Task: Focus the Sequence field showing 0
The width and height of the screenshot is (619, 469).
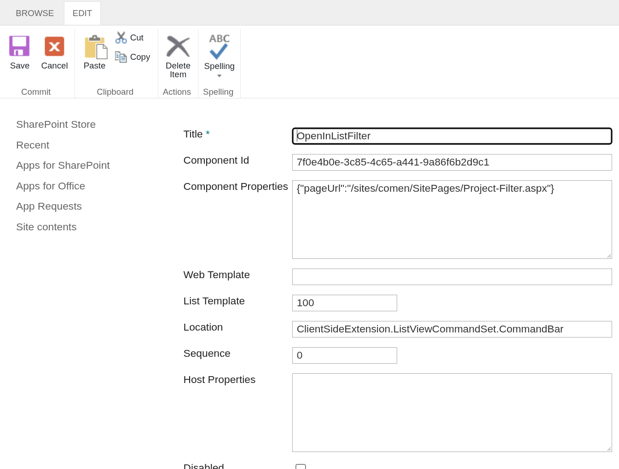Action: coord(345,355)
